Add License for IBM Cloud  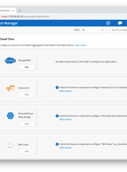(x=65, y=148)
